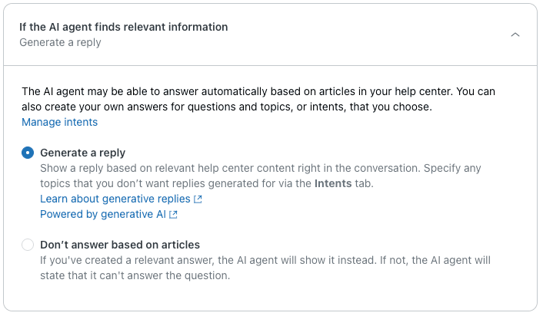Select the Generate a reply radio button

[x=28, y=153]
